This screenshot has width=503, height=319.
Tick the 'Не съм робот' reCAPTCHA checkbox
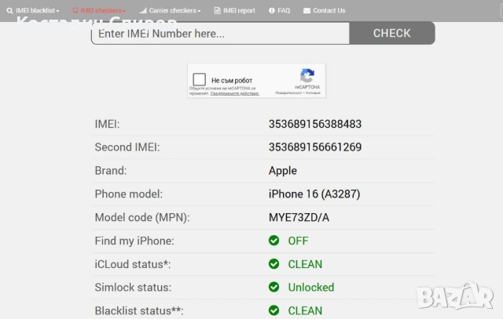pos(199,79)
